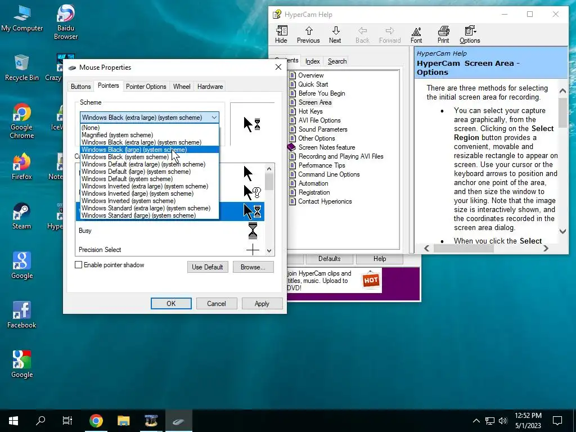Click volume icon in system tray
Image resolution: width=576 pixels, height=432 pixels.
(503, 421)
